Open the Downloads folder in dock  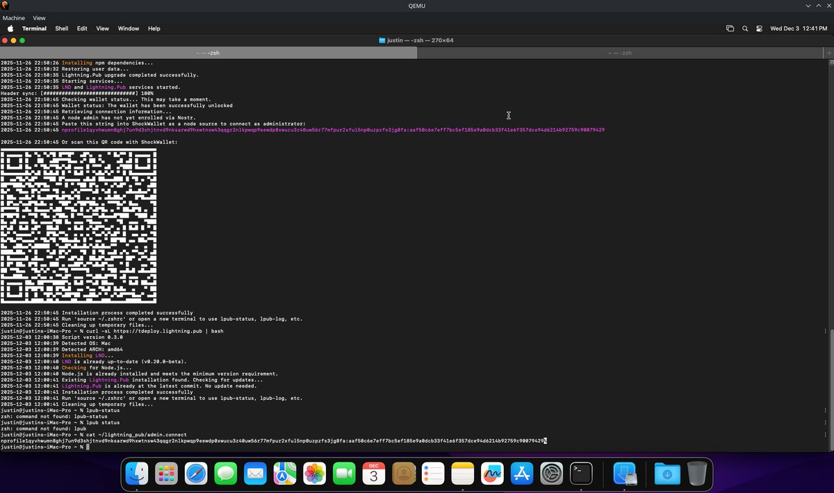click(x=667, y=474)
